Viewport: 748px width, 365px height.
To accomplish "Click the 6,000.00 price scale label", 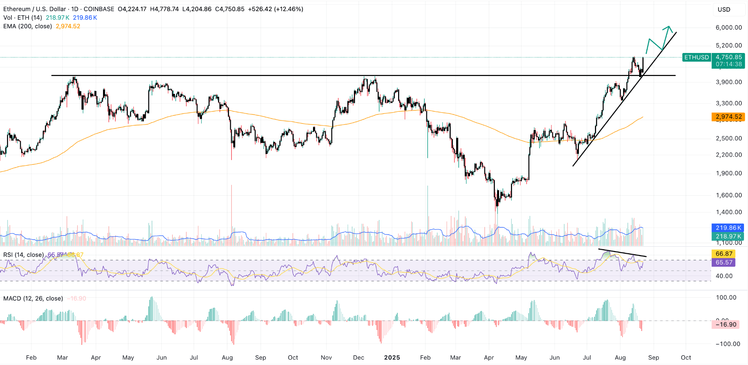I will 729,27.
